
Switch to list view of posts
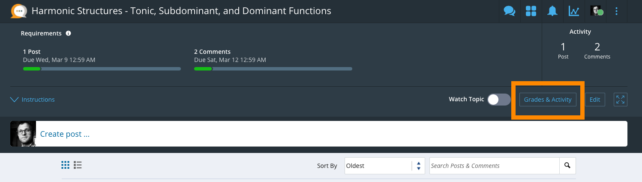78,165
